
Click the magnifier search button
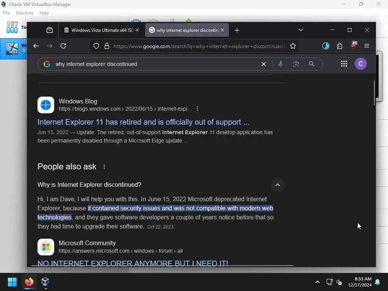tap(311, 64)
